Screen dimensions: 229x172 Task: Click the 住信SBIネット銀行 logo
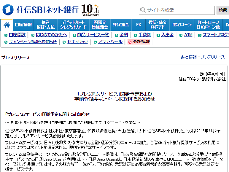pyautogui.click(x=40, y=10)
